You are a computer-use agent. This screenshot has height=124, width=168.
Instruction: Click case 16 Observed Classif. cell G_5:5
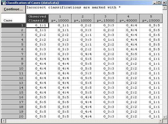[37, 97]
